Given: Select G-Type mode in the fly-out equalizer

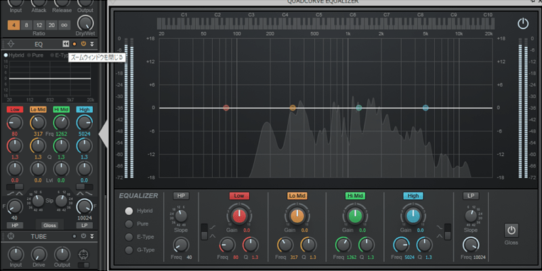Looking at the screenshot, I should pyautogui.click(x=129, y=250).
